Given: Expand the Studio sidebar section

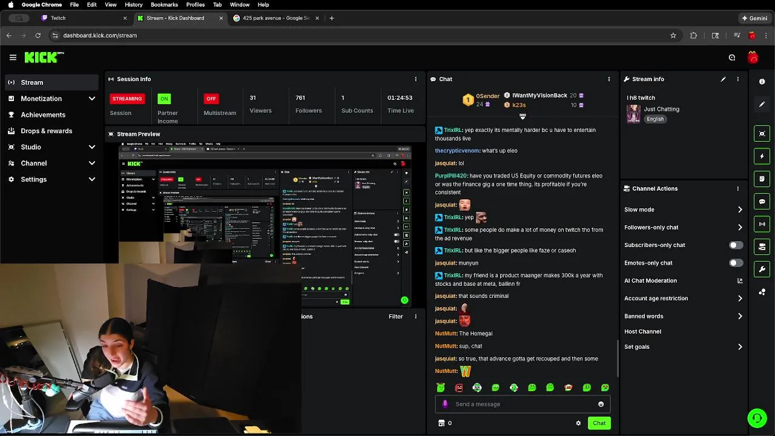Looking at the screenshot, I should click(92, 147).
